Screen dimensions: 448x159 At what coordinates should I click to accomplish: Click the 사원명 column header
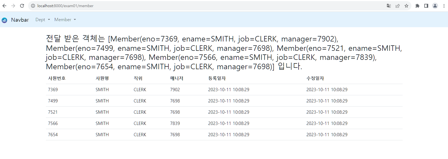pos(102,78)
